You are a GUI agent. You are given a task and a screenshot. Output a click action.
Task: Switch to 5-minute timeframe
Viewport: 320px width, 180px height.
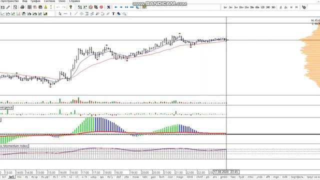235,7
